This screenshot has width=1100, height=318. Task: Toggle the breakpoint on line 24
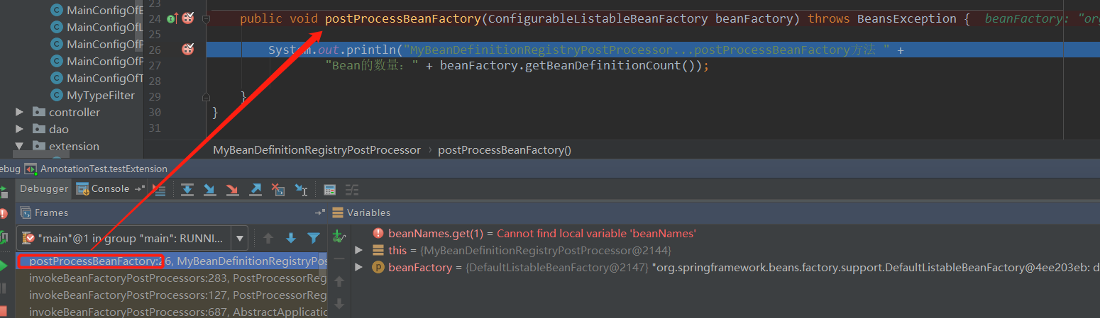click(188, 18)
